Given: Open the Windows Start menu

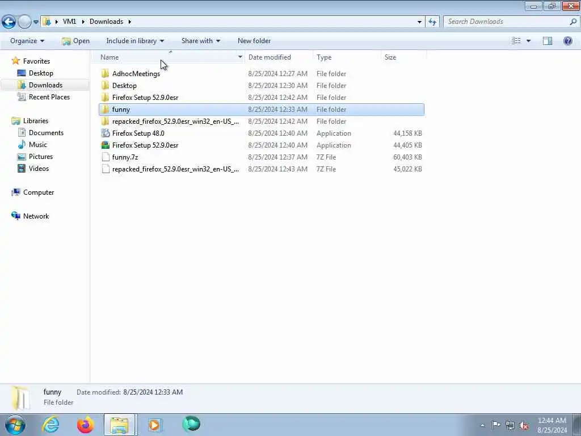Looking at the screenshot, I should pos(15,425).
